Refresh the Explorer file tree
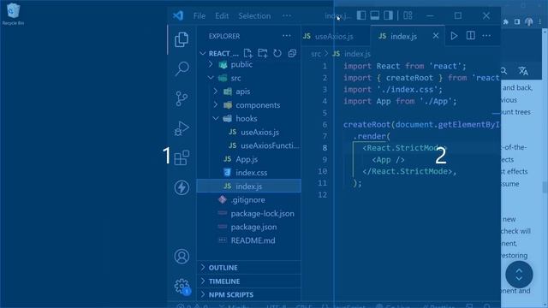548x308 pixels. coord(277,53)
